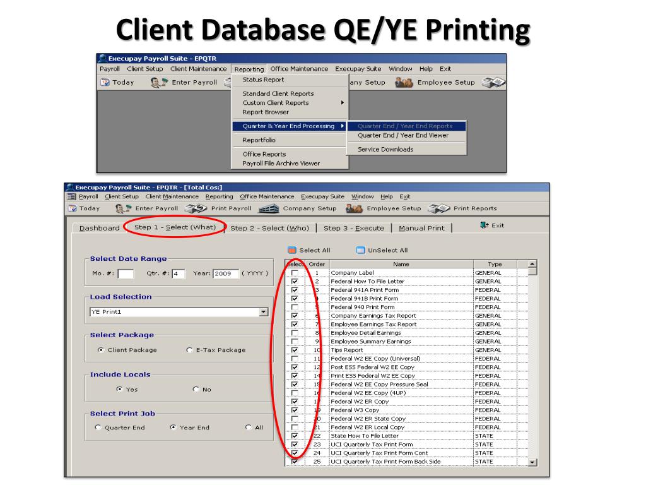Click report list scrollbar down arrow

[x=532, y=462]
